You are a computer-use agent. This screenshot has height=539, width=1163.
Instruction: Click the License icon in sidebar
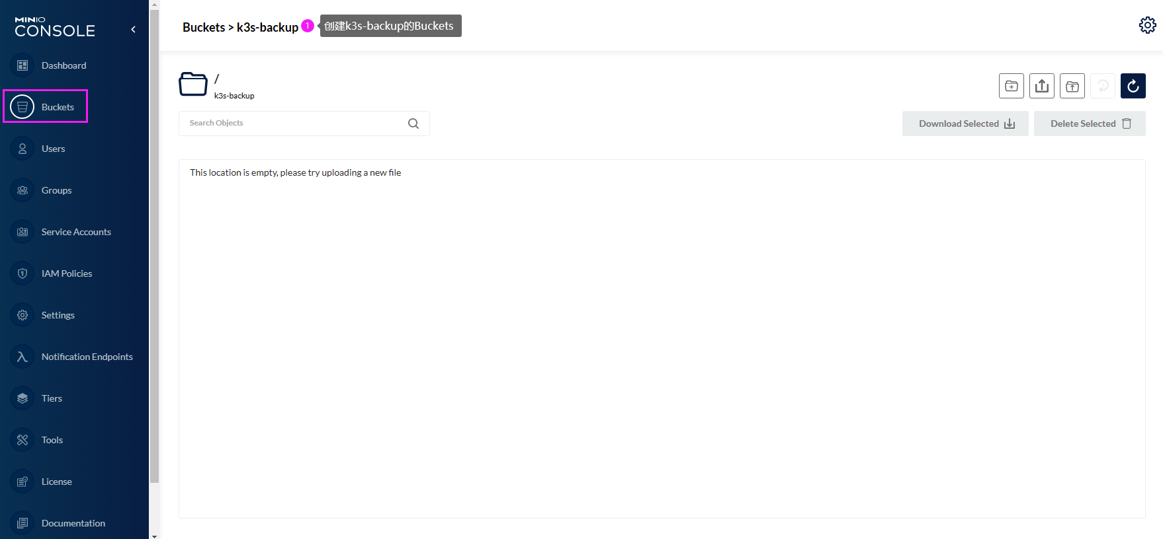[x=22, y=482]
